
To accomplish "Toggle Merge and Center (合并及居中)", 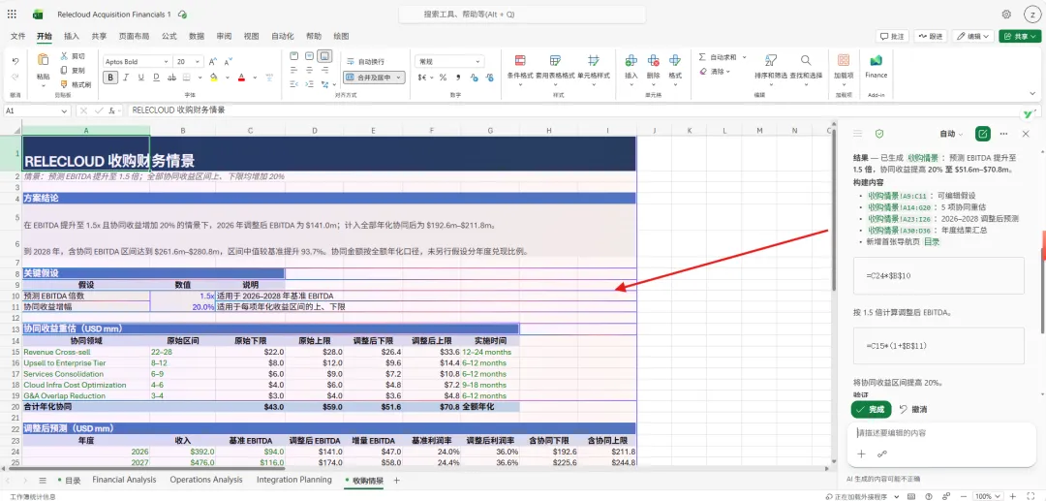I will click(374, 78).
